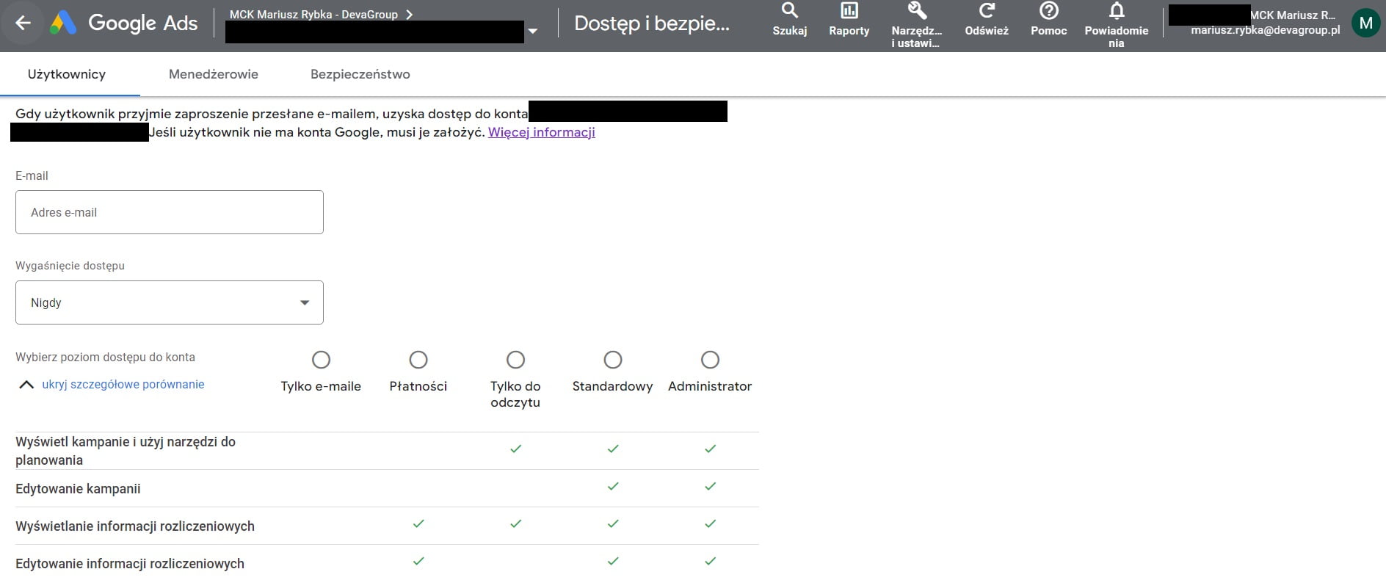Switch to the Menedżerowie tab
1386x580 pixels.
coord(213,74)
